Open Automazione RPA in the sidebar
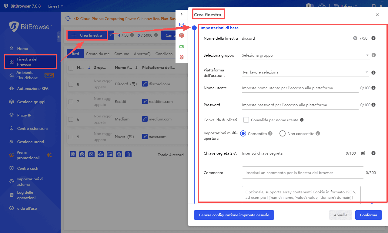The image size is (388, 233). click(x=30, y=88)
